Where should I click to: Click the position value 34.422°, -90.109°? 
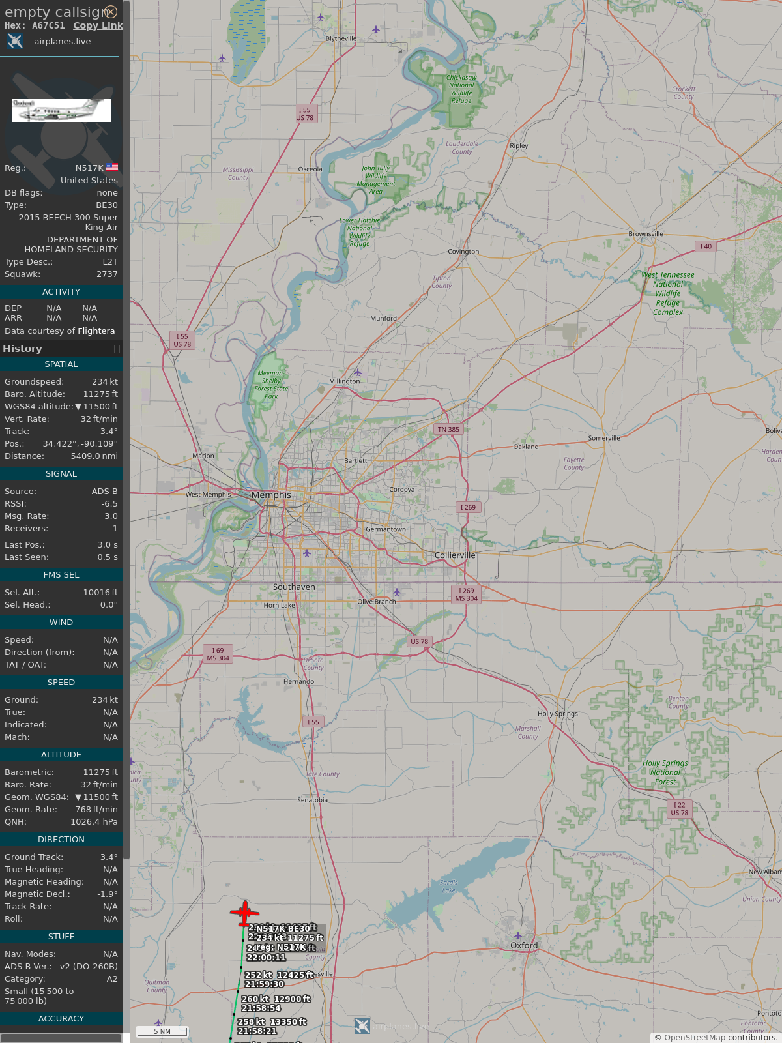[x=80, y=444]
